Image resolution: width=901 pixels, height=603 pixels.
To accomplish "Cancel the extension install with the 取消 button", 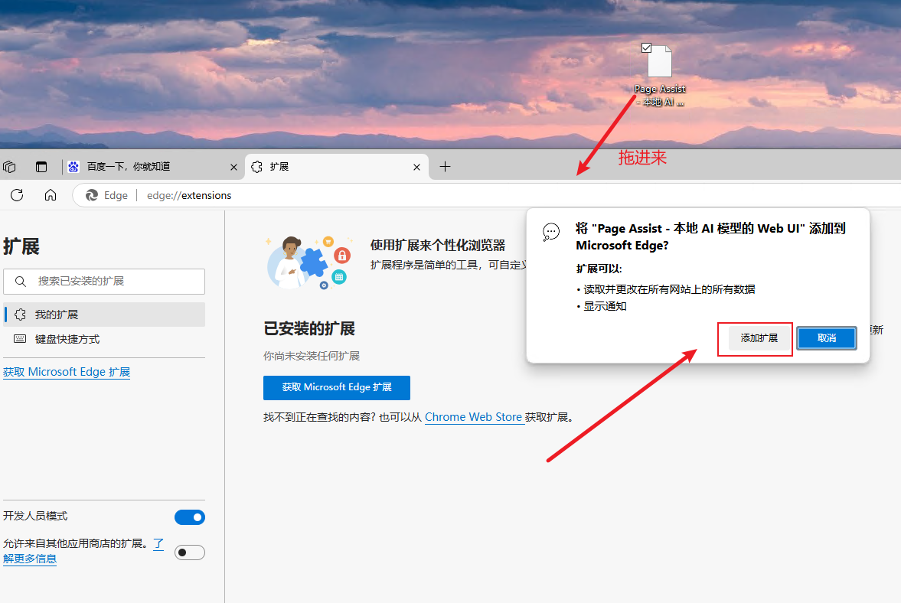I will click(x=826, y=338).
